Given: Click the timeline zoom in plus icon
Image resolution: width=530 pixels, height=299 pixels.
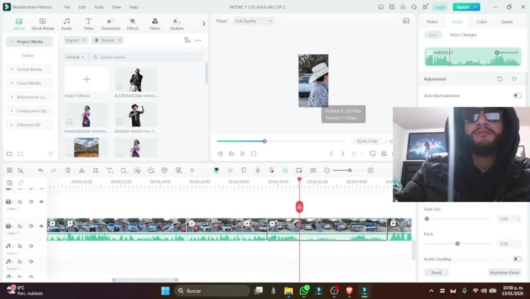Looking at the screenshot, I should pos(370,170).
